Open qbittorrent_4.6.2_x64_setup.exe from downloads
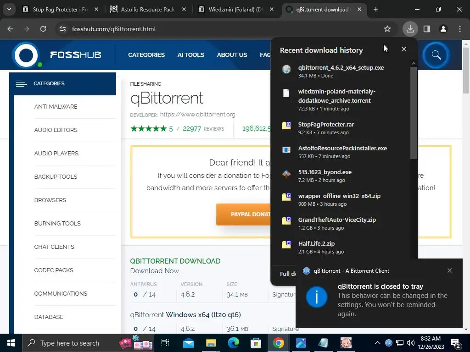The height and width of the screenshot is (352, 470). pyautogui.click(x=340, y=71)
